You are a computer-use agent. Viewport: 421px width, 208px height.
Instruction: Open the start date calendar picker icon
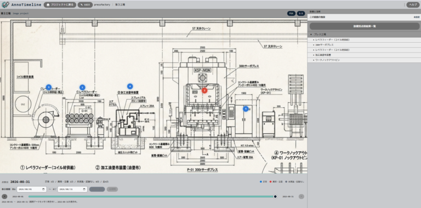click(44, 189)
